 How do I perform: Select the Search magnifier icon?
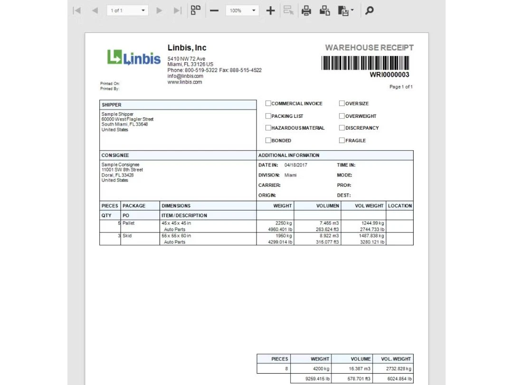pos(369,10)
